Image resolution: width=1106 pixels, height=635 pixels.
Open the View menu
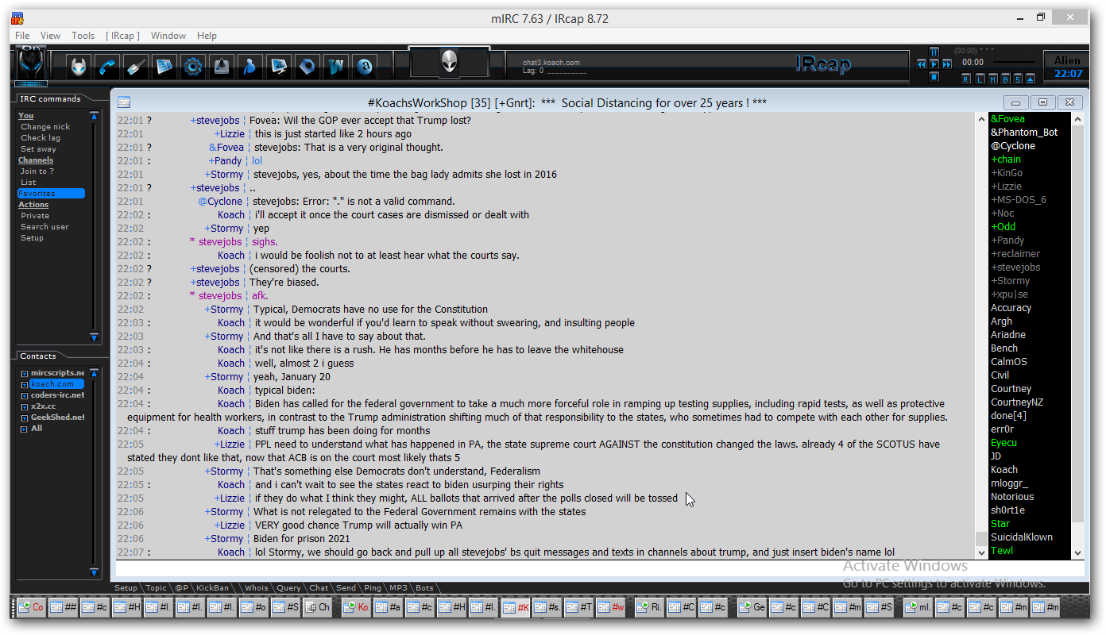point(51,36)
